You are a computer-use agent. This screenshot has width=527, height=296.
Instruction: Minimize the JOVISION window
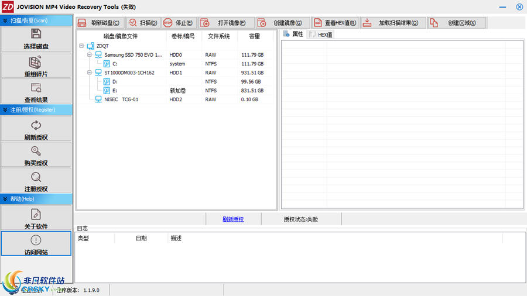click(x=503, y=6)
